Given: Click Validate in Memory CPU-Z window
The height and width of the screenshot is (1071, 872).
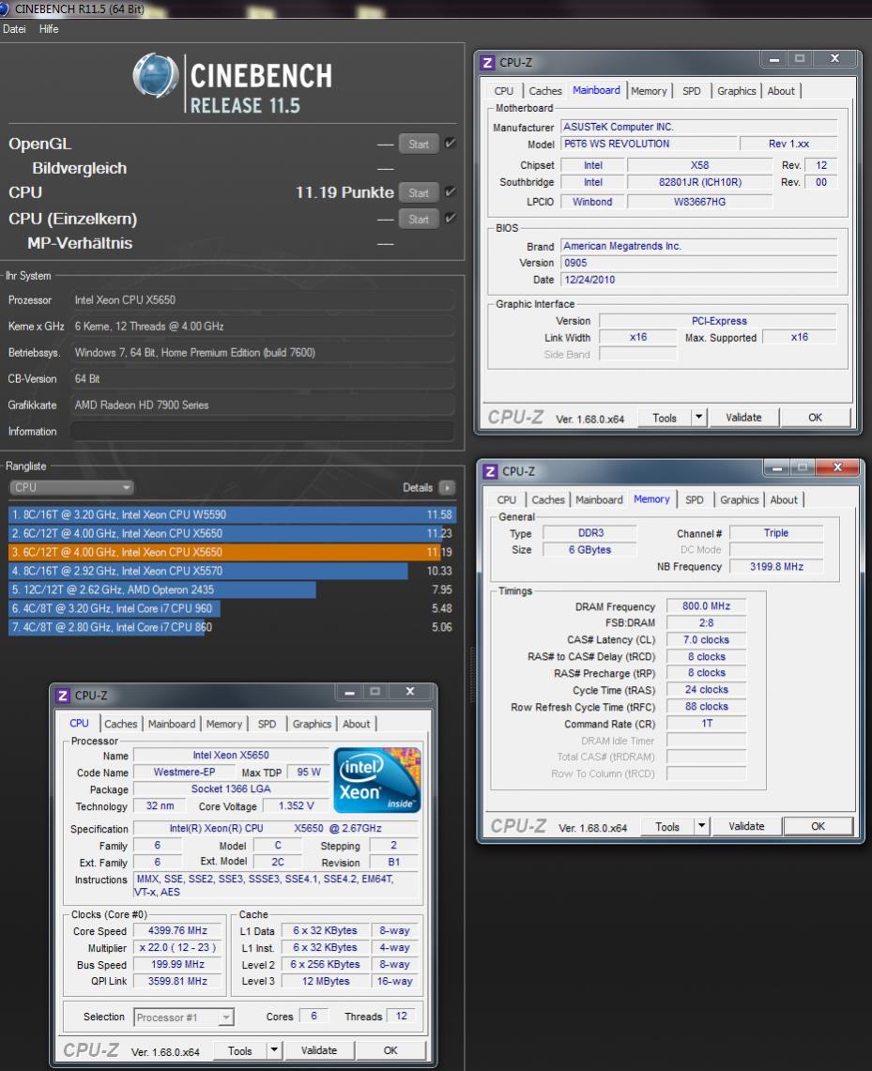Looking at the screenshot, I should (745, 826).
